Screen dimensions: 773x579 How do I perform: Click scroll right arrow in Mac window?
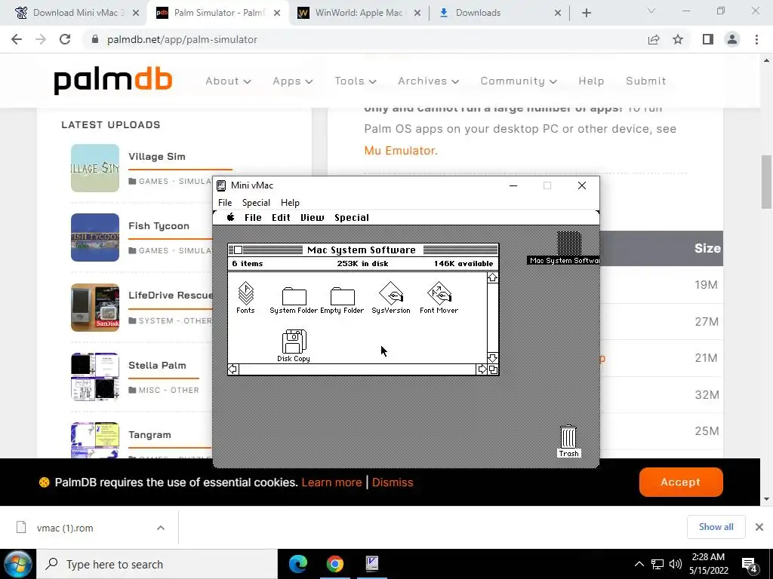482,369
